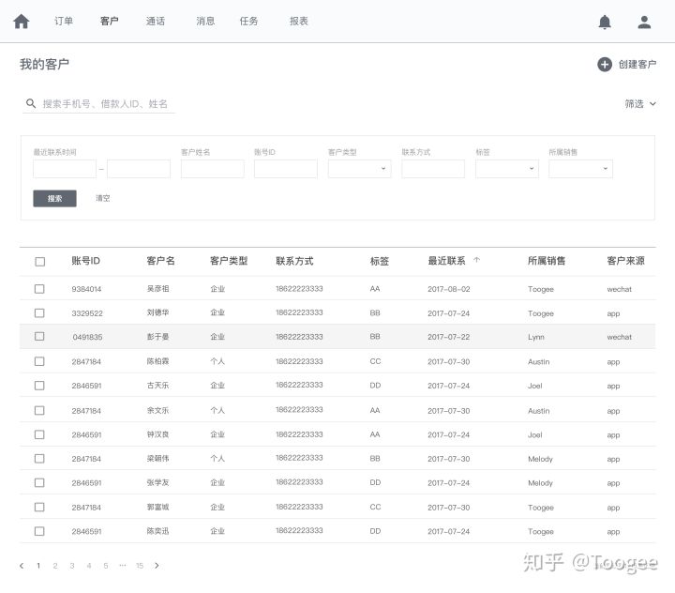Expand the 筛选 filter toggle
Screen dimensions: 675x593
640,104
